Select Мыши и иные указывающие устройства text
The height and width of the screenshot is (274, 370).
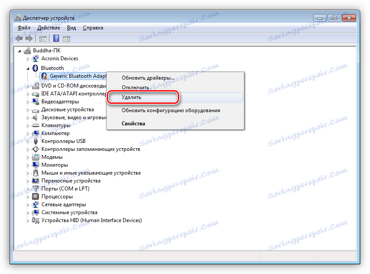point(91,173)
